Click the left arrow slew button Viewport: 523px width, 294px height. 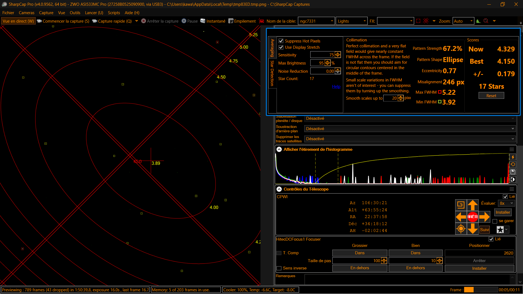click(461, 217)
